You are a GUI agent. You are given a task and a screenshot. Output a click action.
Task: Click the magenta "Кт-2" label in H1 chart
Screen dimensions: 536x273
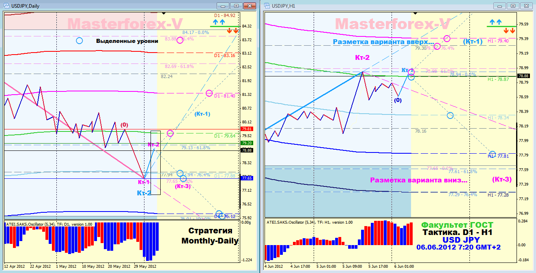tap(362, 57)
